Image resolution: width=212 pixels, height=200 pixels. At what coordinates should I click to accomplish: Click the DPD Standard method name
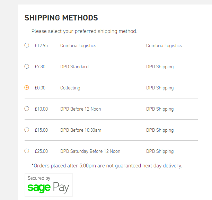click(x=74, y=67)
